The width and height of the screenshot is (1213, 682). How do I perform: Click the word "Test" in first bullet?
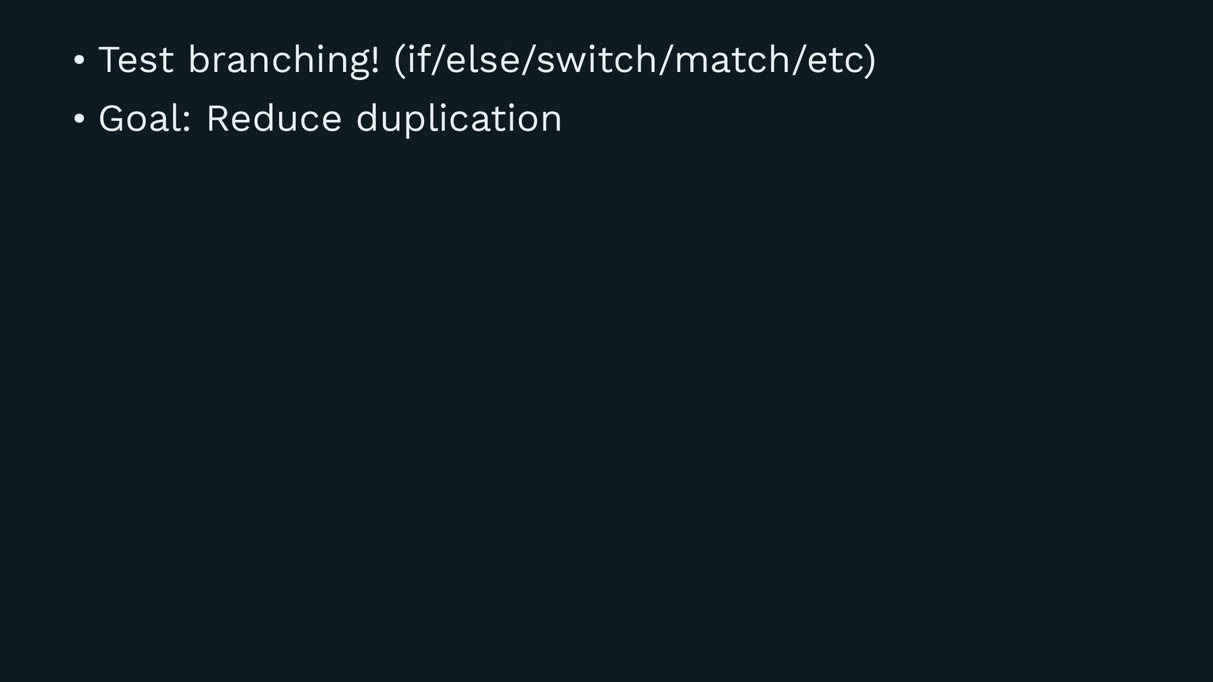click(x=136, y=60)
